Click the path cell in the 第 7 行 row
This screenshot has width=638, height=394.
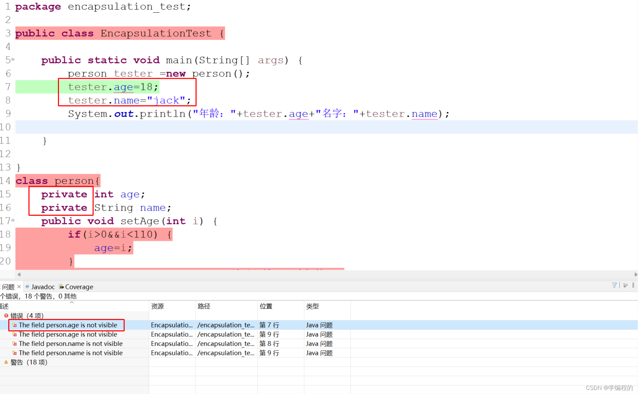click(226, 325)
